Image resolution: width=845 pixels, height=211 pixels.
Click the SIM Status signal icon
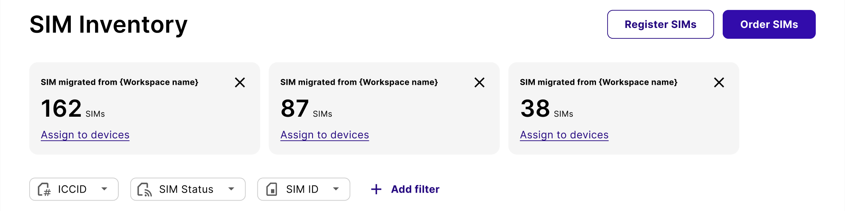click(144, 189)
